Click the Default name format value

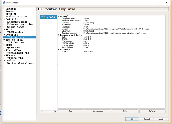tap(85, 21)
